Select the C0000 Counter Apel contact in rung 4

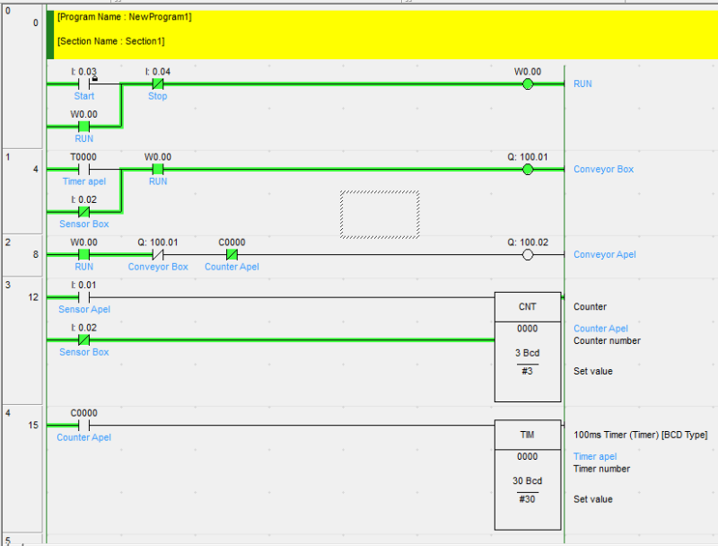coord(83,425)
